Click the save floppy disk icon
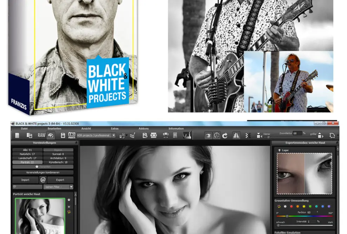 click(x=63, y=135)
